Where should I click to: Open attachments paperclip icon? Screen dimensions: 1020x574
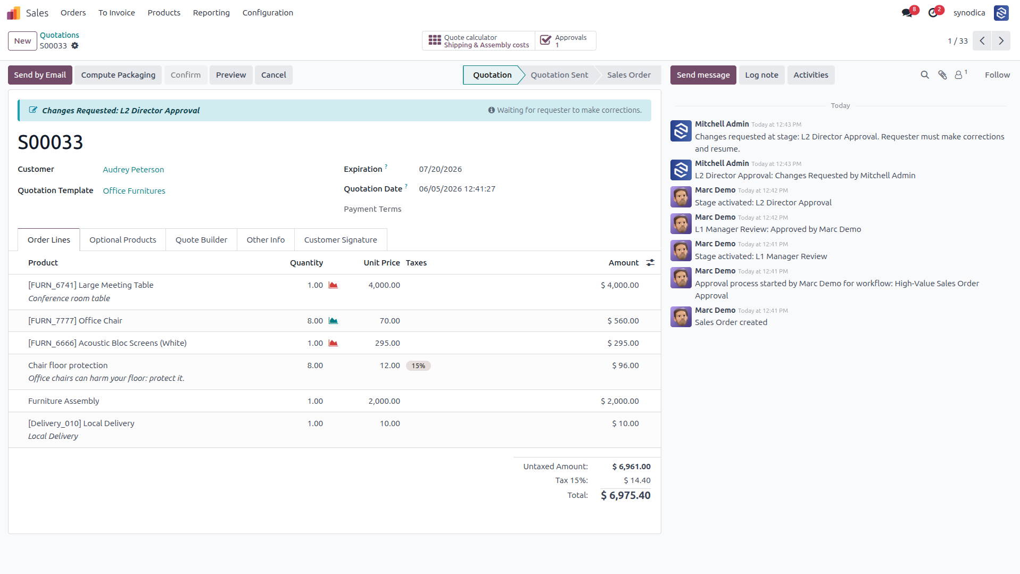[942, 75]
